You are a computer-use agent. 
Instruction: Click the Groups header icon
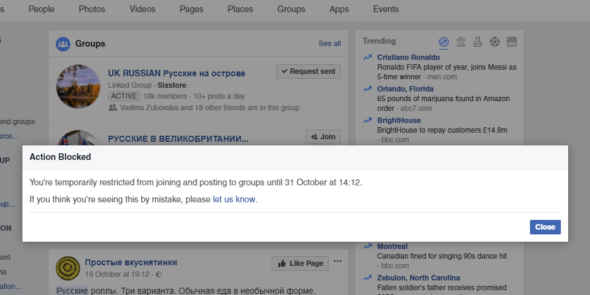[x=63, y=44]
